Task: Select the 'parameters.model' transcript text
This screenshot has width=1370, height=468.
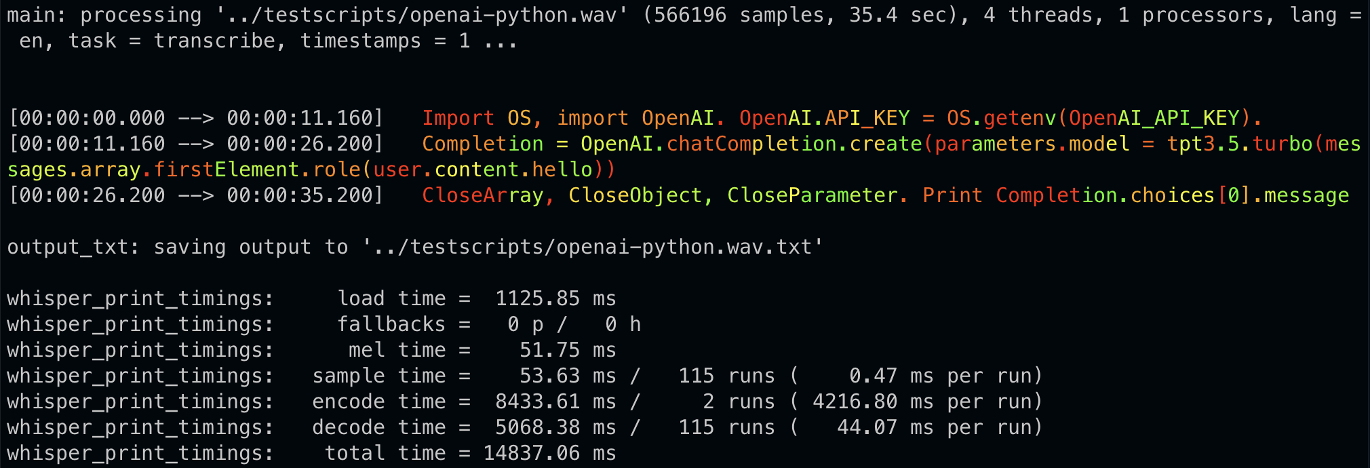Action: [1032, 144]
